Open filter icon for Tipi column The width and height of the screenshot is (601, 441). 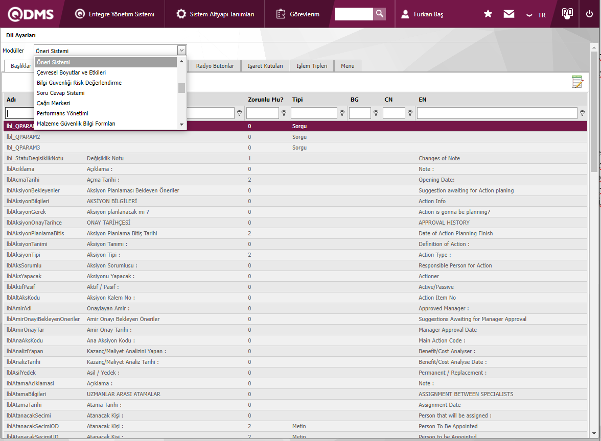(x=342, y=113)
